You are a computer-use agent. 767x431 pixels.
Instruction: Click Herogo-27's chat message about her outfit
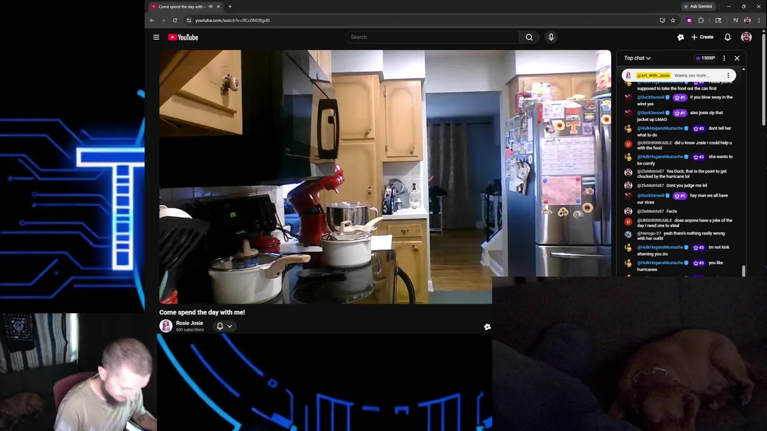click(x=680, y=236)
